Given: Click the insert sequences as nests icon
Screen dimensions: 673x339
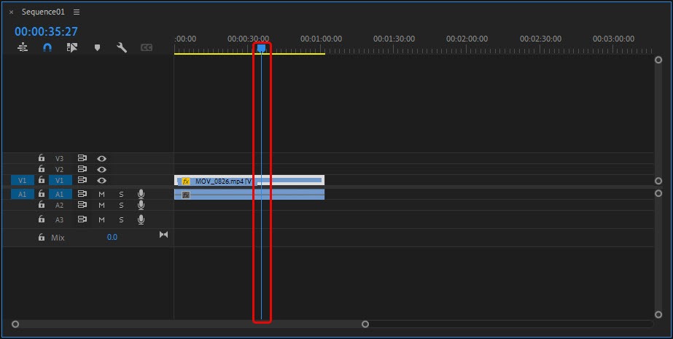Looking at the screenshot, I should 23,47.
